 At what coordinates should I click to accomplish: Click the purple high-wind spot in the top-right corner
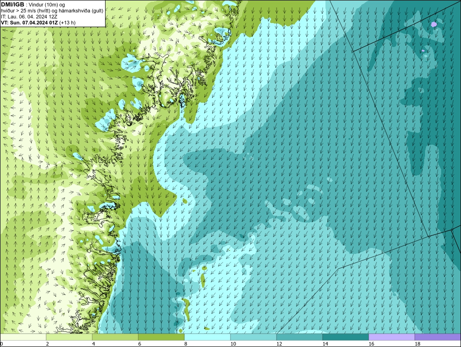[x=434, y=25]
